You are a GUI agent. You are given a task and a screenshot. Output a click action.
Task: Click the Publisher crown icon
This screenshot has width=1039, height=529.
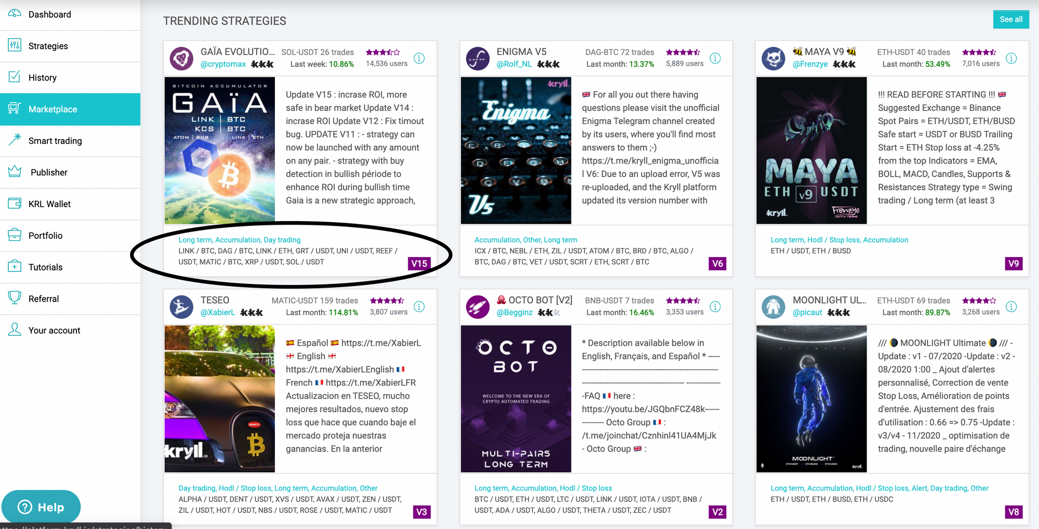click(x=15, y=172)
